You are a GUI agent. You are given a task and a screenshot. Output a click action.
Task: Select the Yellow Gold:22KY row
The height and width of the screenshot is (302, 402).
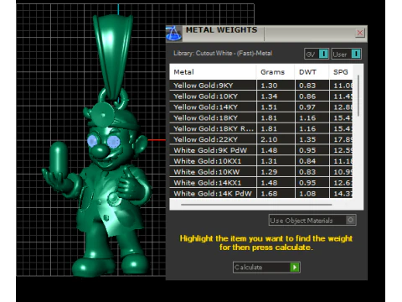tap(260, 139)
